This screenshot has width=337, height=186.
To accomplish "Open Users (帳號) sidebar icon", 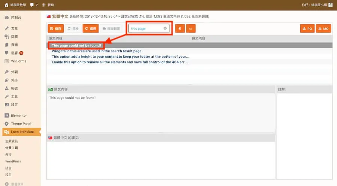I will [x=7, y=88].
